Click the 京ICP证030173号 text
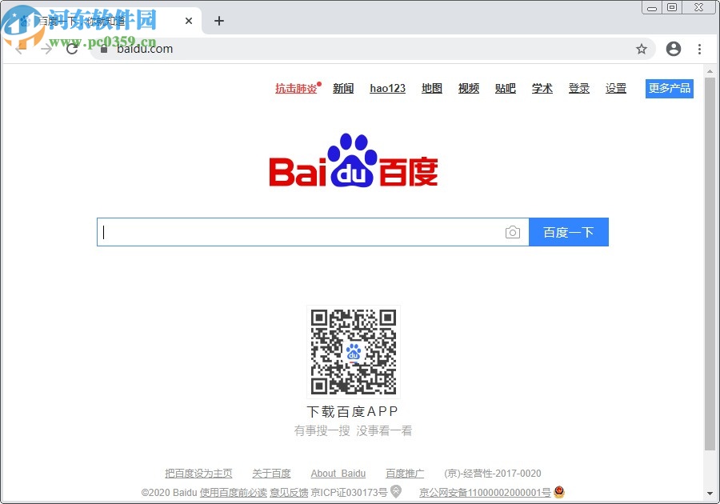This screenshot has width=720, height=504. click(349, 493)
